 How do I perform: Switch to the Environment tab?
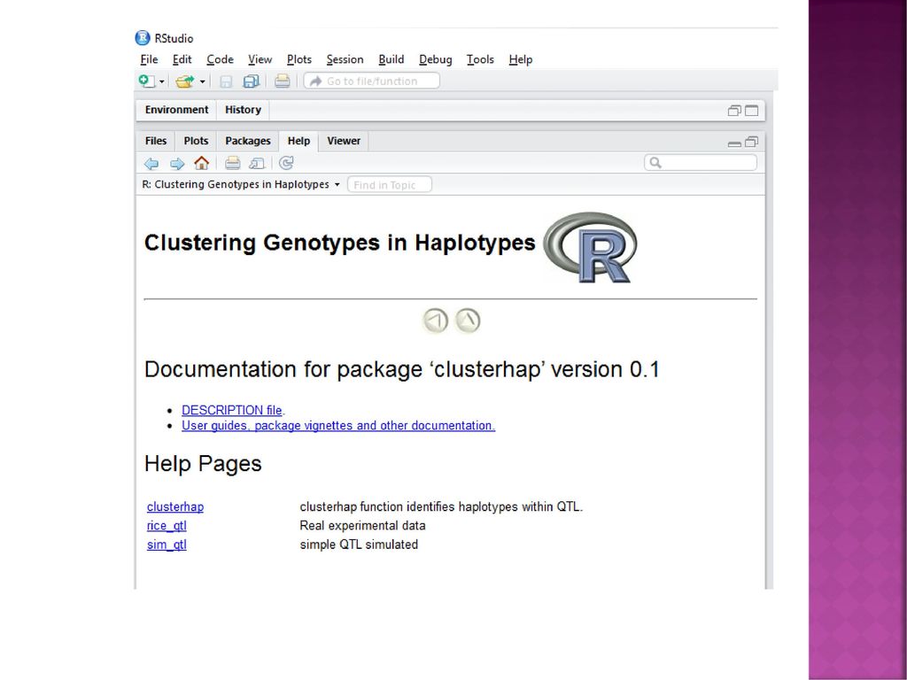click(176, 110)
